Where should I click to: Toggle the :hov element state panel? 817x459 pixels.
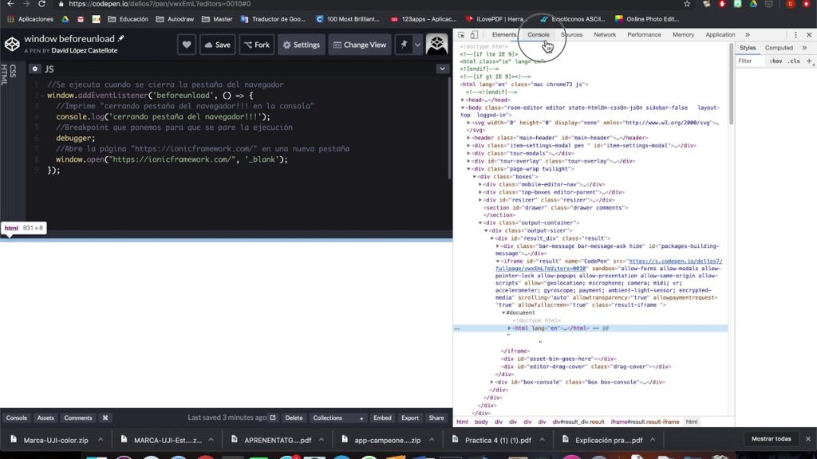[x=776, y=61]
